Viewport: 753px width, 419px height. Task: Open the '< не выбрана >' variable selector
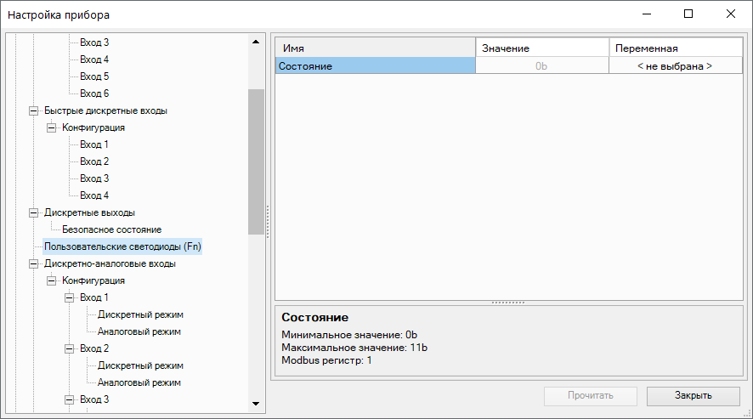(674, 65)
